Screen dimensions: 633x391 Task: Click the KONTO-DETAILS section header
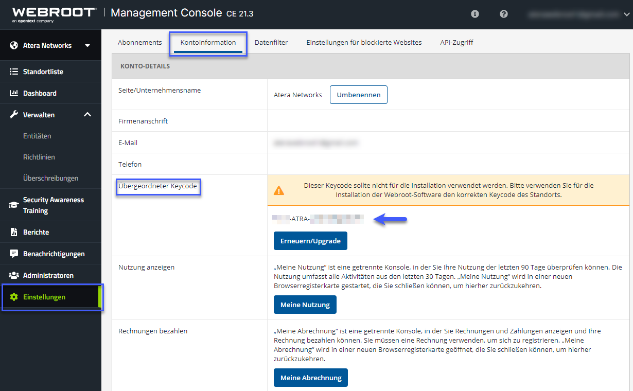[145, 66]
